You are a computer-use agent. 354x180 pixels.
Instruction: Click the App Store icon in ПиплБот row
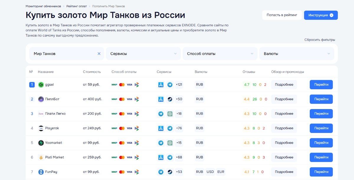[x=161, y=99]
